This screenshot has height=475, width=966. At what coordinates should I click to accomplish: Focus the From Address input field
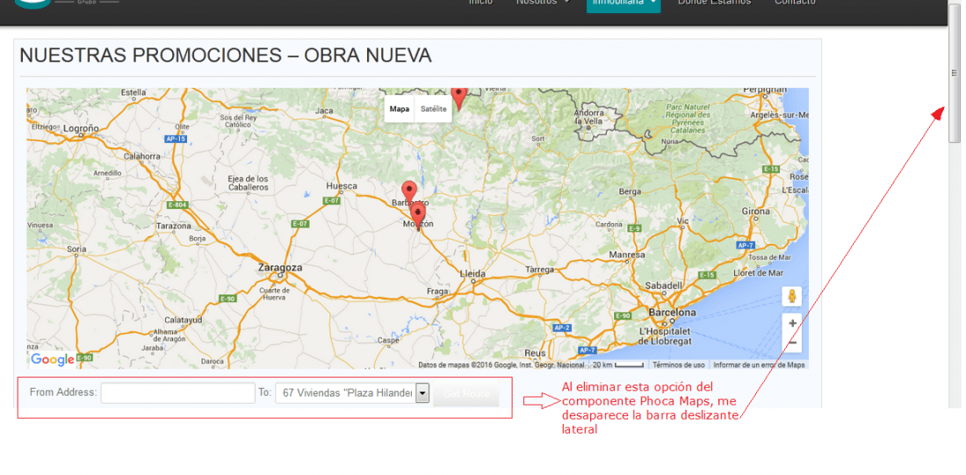[x=178, y=393]
